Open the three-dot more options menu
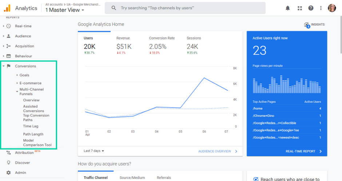Image resolution: width=342 pixels, height=181 pixels. [321, 8]
